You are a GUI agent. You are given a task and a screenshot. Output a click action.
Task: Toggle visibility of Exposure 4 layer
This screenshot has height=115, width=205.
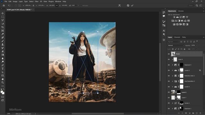169,65
